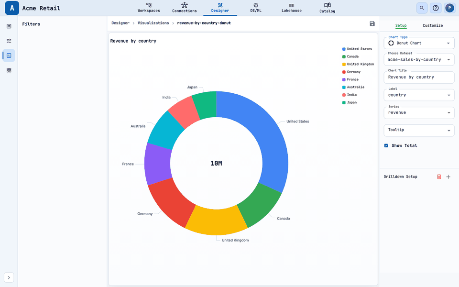Image resolution: width=459 pixels, height=287 pixels.
Task: Toggle France in the chart legend
Action: point(350,79)
